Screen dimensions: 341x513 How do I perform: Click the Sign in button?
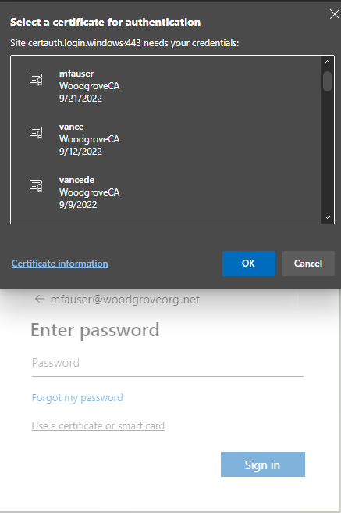pyautogui.click(x=263, y=465)
